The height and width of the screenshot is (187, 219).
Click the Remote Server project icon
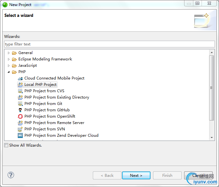[20, 123]
